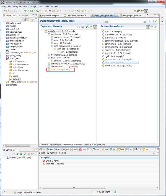Click heap memory status 58M of 641M

[103, 192]
